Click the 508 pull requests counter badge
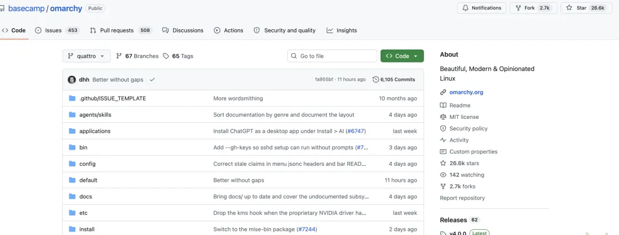Image resolution: width=619 pixels, height=235 pixels. point(145,30)
